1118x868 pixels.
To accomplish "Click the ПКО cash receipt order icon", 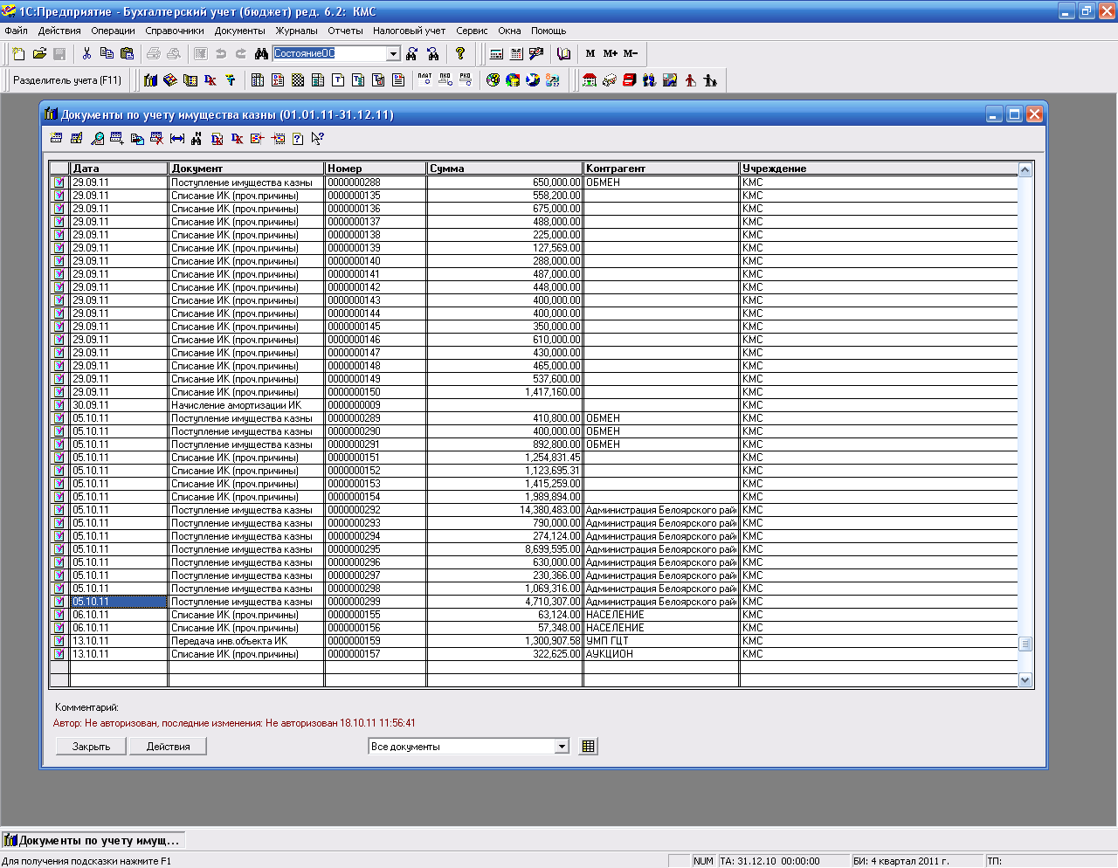I will pyautogui.click(x=445, y=80).
